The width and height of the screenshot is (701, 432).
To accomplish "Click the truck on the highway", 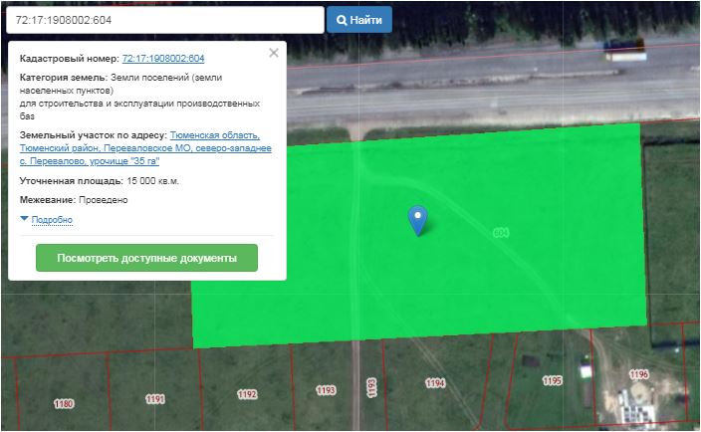I will click(x=624, y=50).
